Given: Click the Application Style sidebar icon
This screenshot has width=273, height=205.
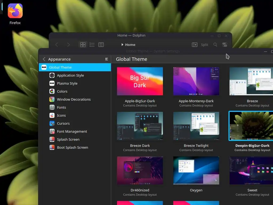Looking at the screenshot, I should point(52,75).
